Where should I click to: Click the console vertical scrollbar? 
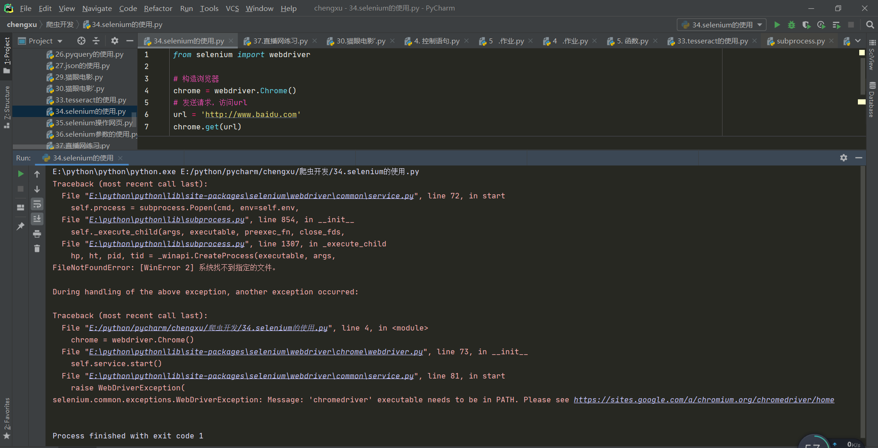[863, 302]
